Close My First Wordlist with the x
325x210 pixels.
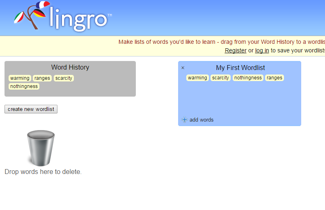[x=183, y=68]
